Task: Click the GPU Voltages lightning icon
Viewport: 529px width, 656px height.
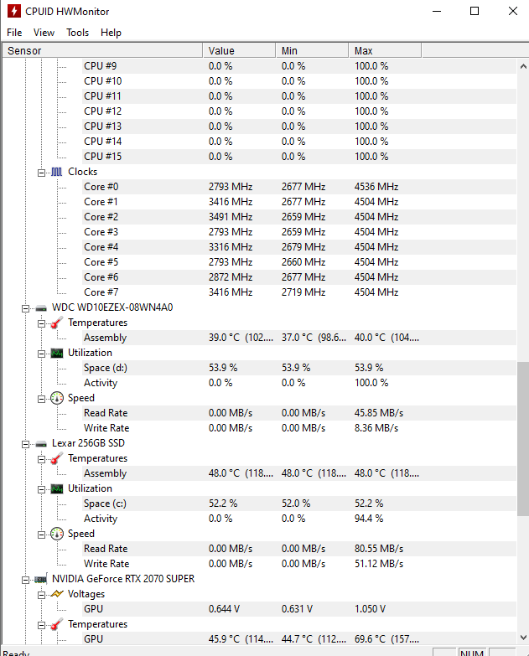Action: coord(56,594)
